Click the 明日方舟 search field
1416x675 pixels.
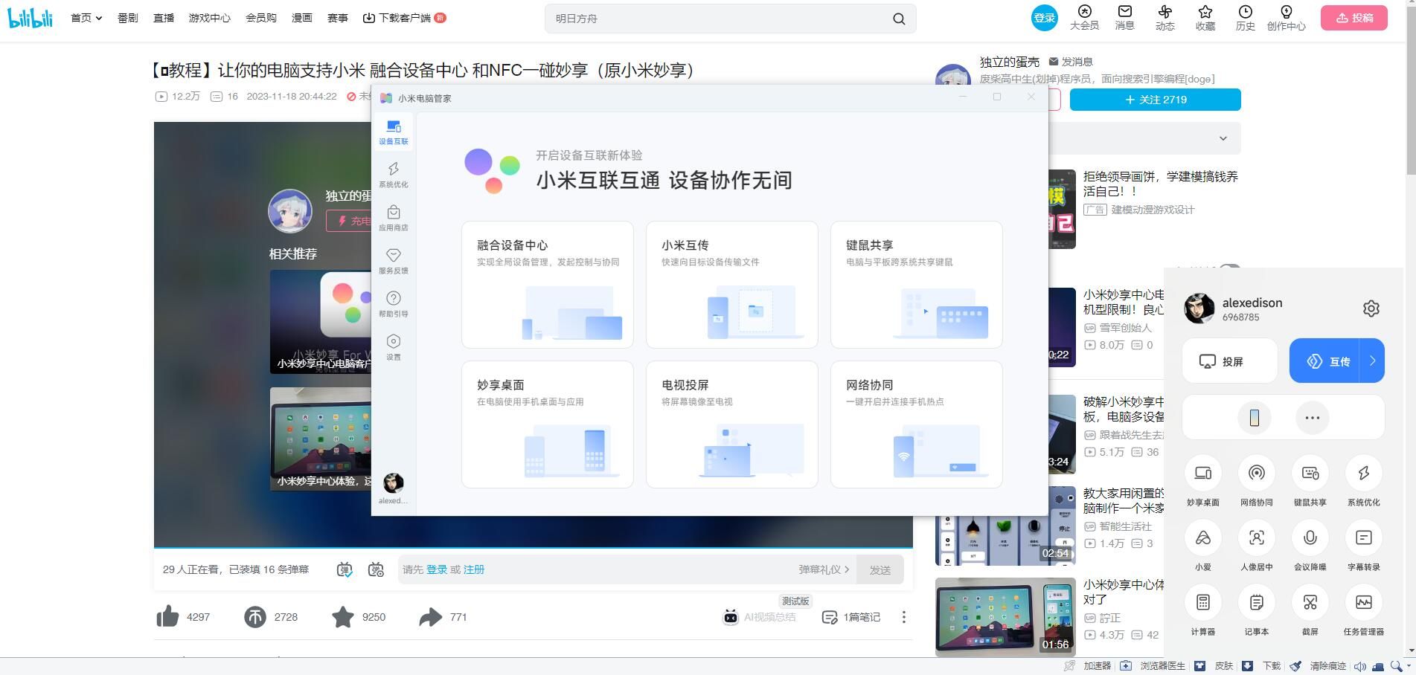coord(718,19)
